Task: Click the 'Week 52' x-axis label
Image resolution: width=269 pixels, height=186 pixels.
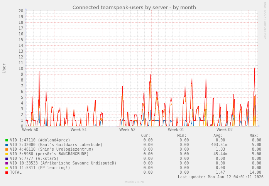Action: click(127, 130)
